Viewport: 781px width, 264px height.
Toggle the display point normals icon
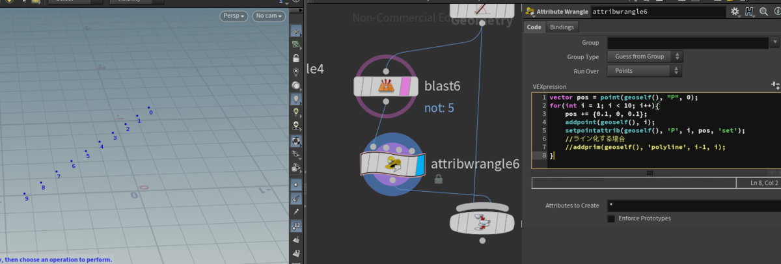[x=296, y=198]
